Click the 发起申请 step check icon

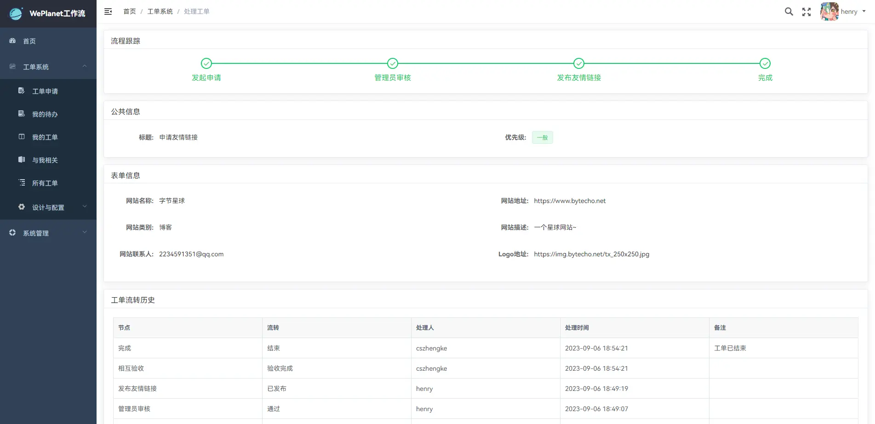coord(206,63)
